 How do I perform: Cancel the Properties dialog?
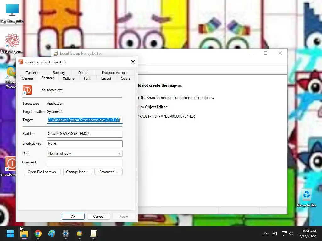pos(98,217)
